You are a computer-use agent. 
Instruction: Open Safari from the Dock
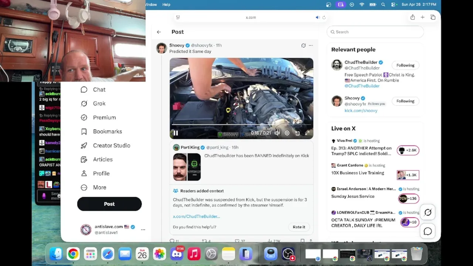tap(108, 254)
